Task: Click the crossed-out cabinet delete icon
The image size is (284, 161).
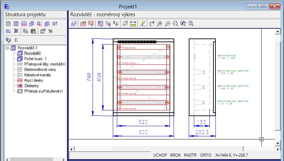Action: tap(16, 31)
